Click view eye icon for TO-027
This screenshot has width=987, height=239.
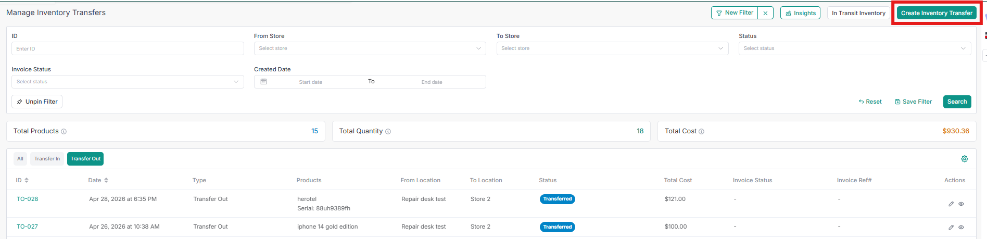tap(961, 228)
